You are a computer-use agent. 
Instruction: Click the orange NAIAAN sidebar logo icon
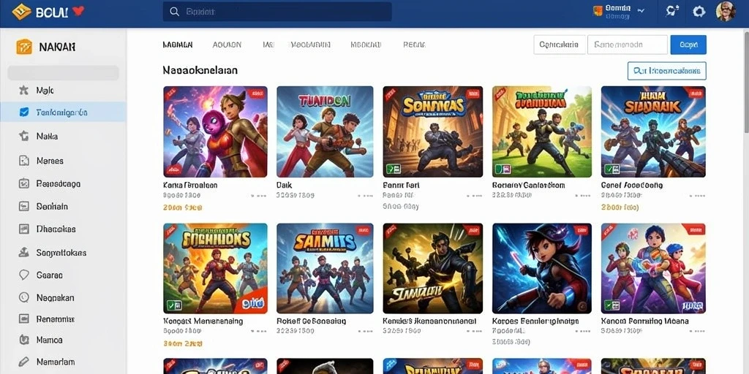pos(24,47)
